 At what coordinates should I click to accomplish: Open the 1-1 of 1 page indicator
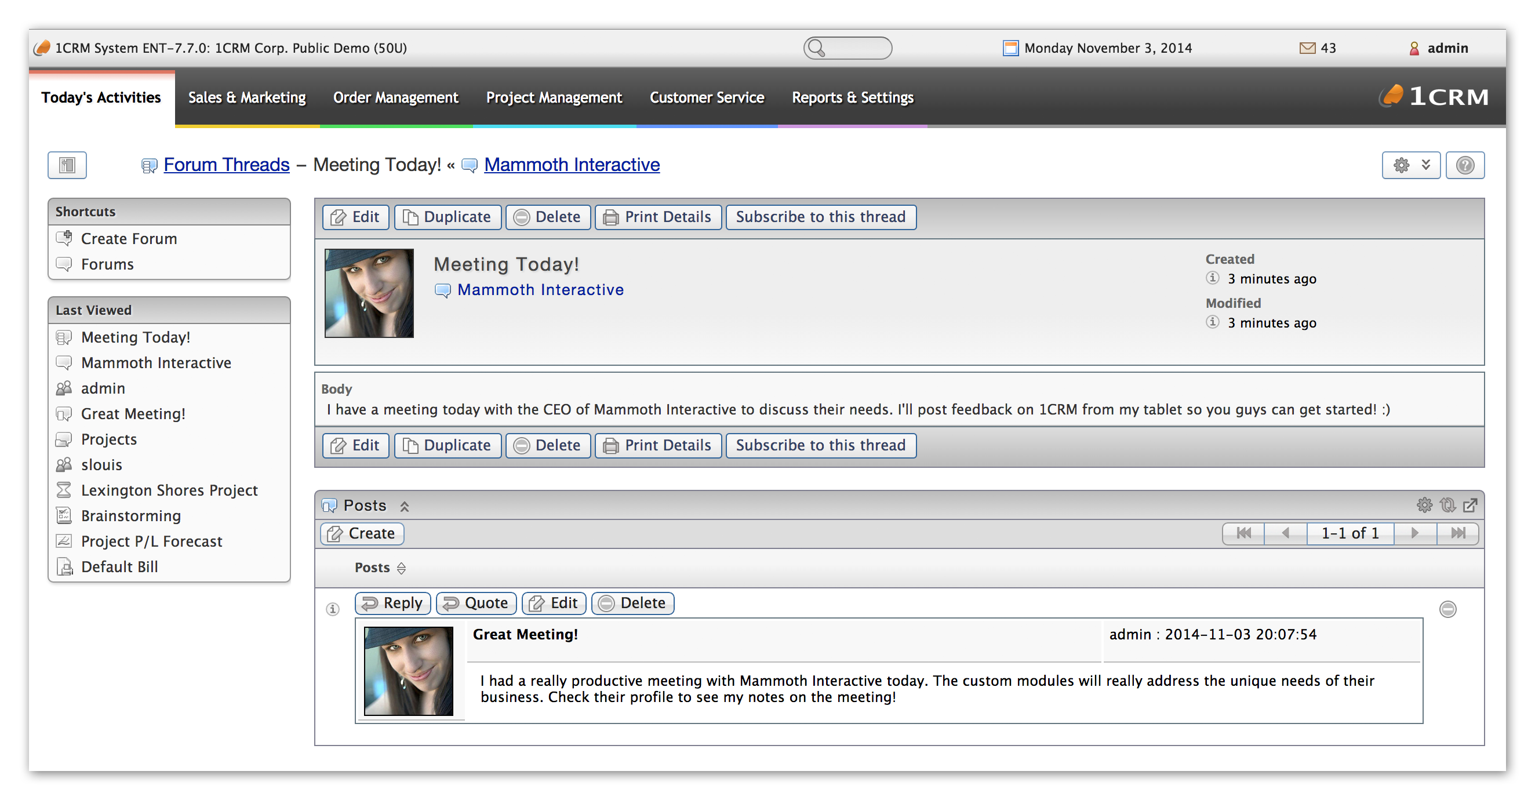(1350, 533)
